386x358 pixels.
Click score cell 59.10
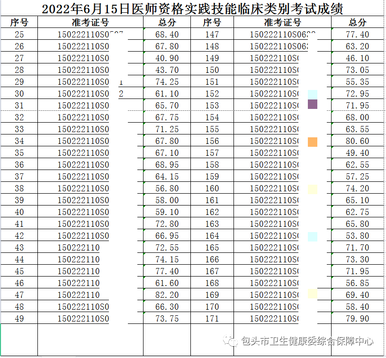[x=167, y=212]
